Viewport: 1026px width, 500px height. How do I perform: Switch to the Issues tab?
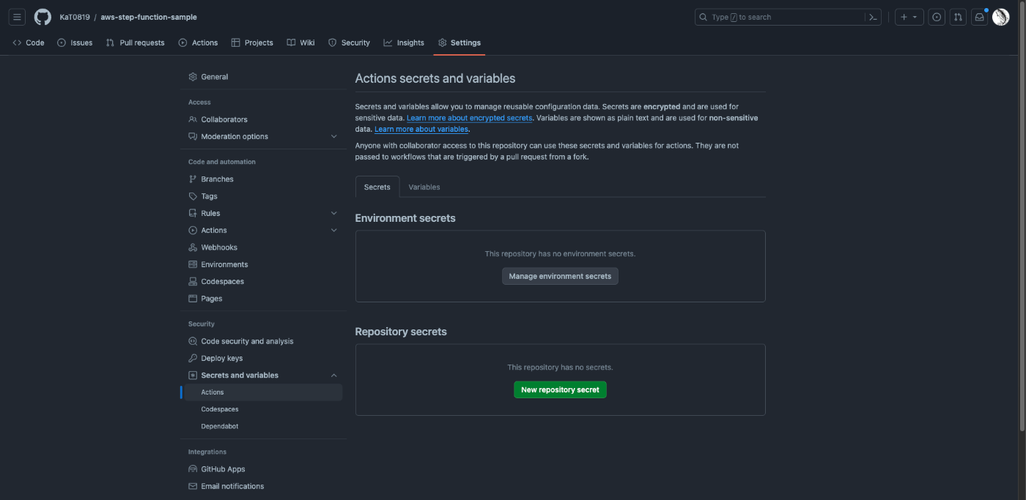75,42
